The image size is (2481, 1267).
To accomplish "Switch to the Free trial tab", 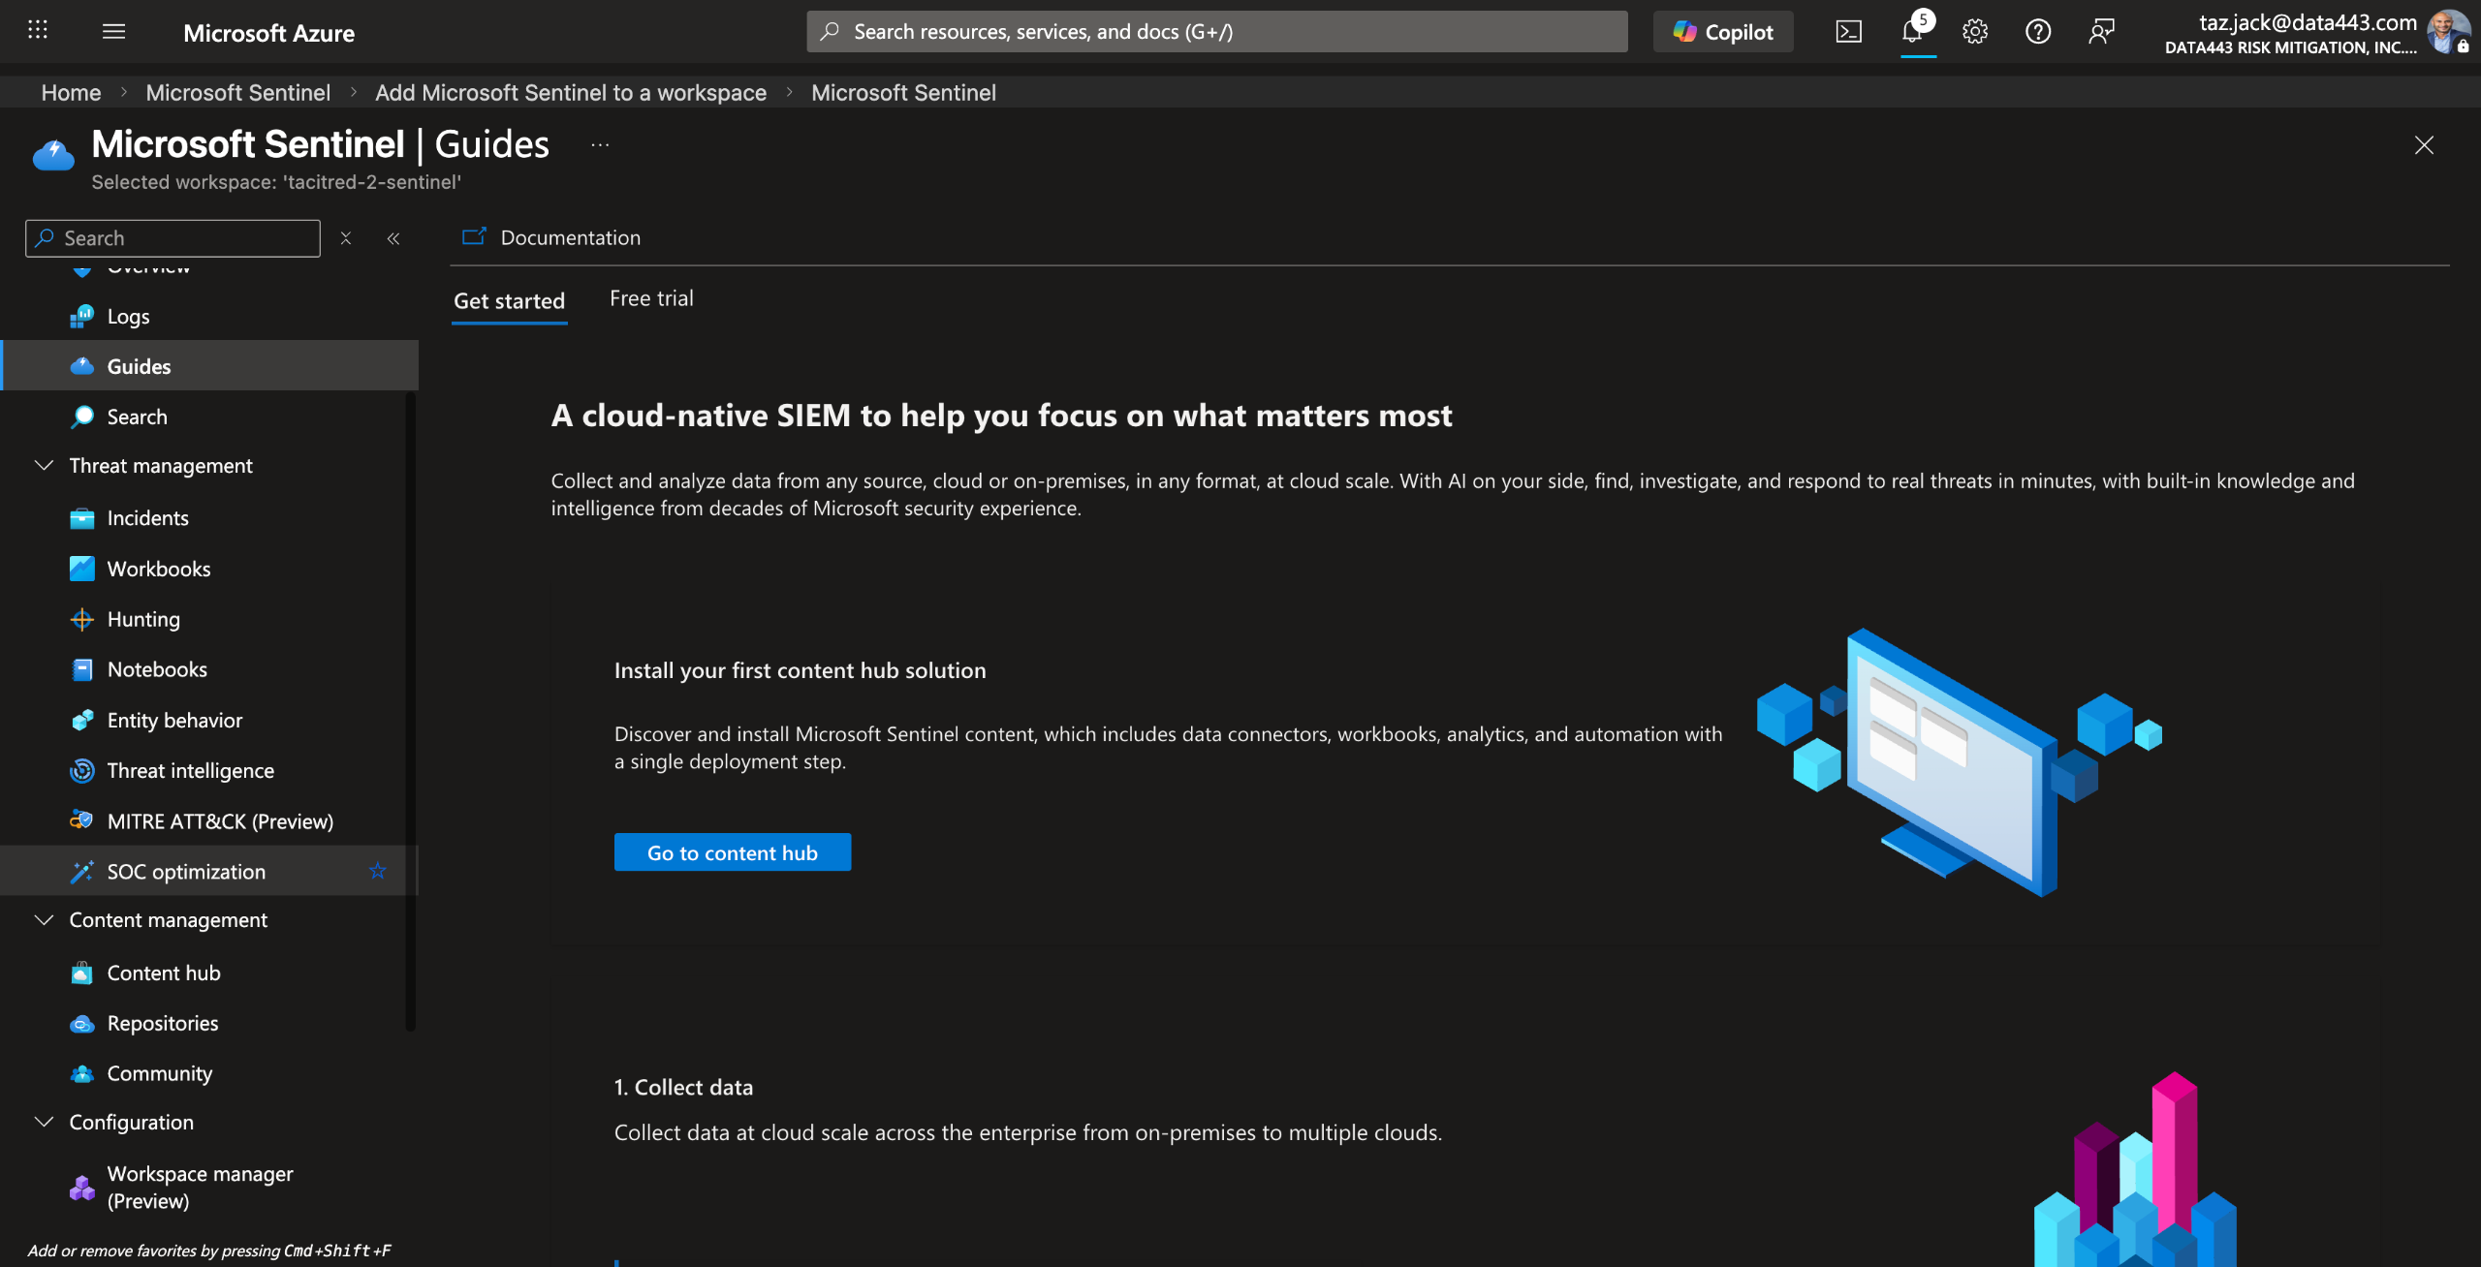I will [x=651, y=299].
